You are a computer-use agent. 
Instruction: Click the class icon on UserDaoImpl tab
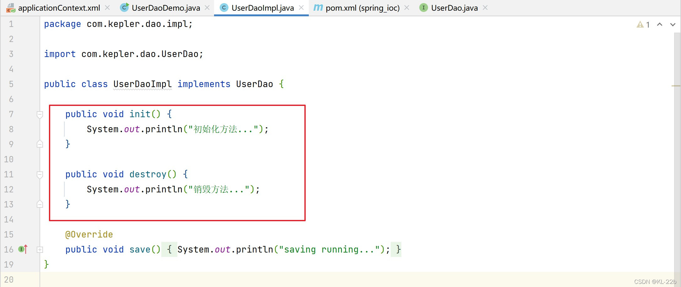[x=224, y=8]
